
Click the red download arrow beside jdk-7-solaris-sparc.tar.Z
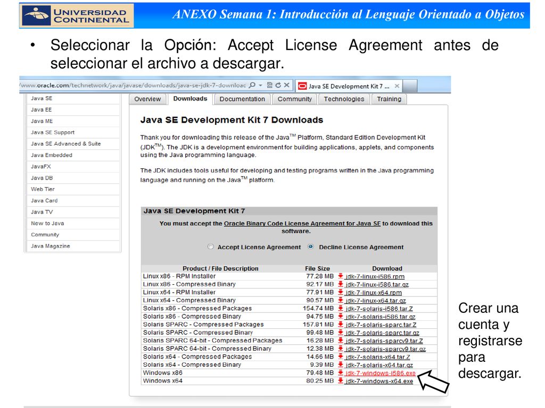[x=341, y=325]
